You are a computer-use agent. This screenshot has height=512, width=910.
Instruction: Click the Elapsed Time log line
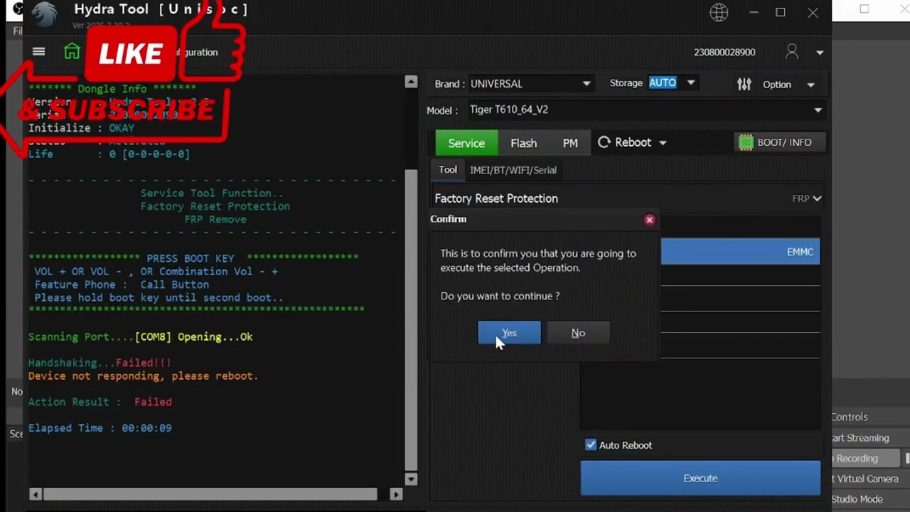100,428
